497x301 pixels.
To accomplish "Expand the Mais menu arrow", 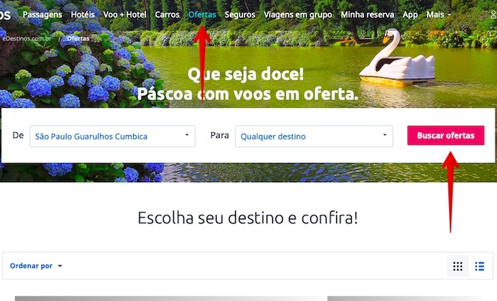I will click(x=449, y=15).
